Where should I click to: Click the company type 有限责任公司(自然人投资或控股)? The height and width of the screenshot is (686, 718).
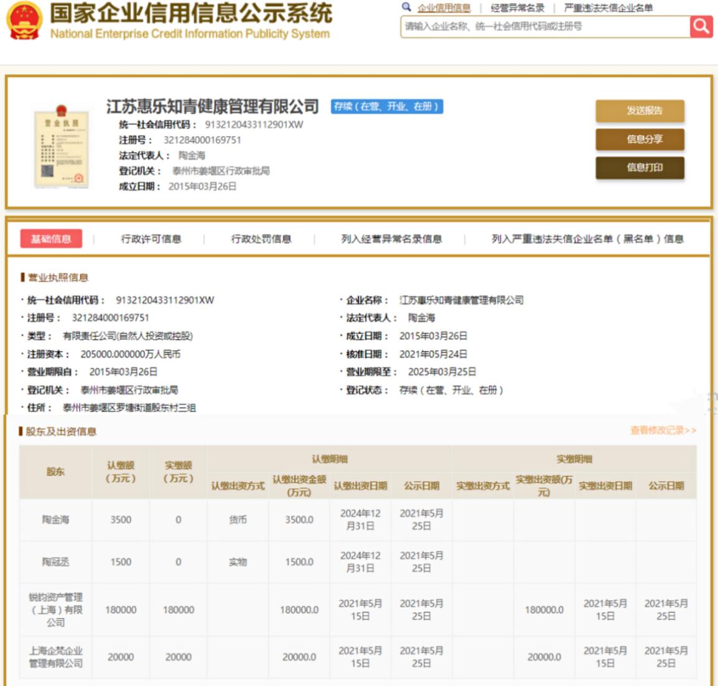tap(128, 336)
